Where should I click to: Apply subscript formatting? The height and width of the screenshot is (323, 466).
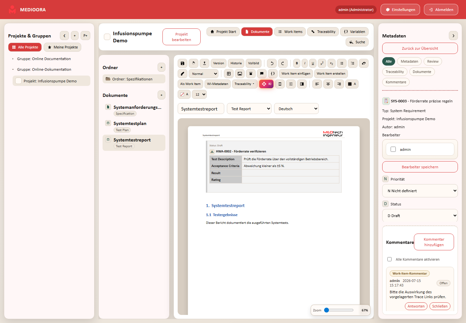(331, 63)
